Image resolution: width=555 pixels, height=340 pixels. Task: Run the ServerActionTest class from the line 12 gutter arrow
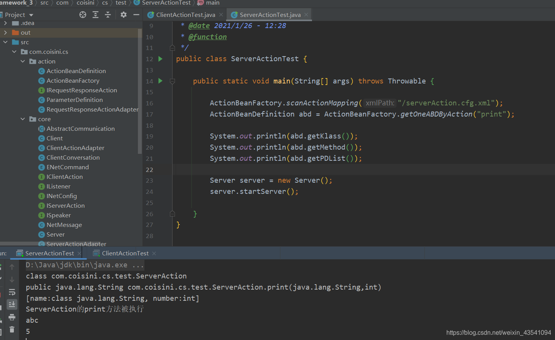tap(161, 59)
